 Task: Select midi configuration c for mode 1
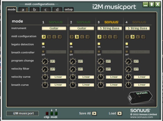pyautogui.click(x=54, y=37)
